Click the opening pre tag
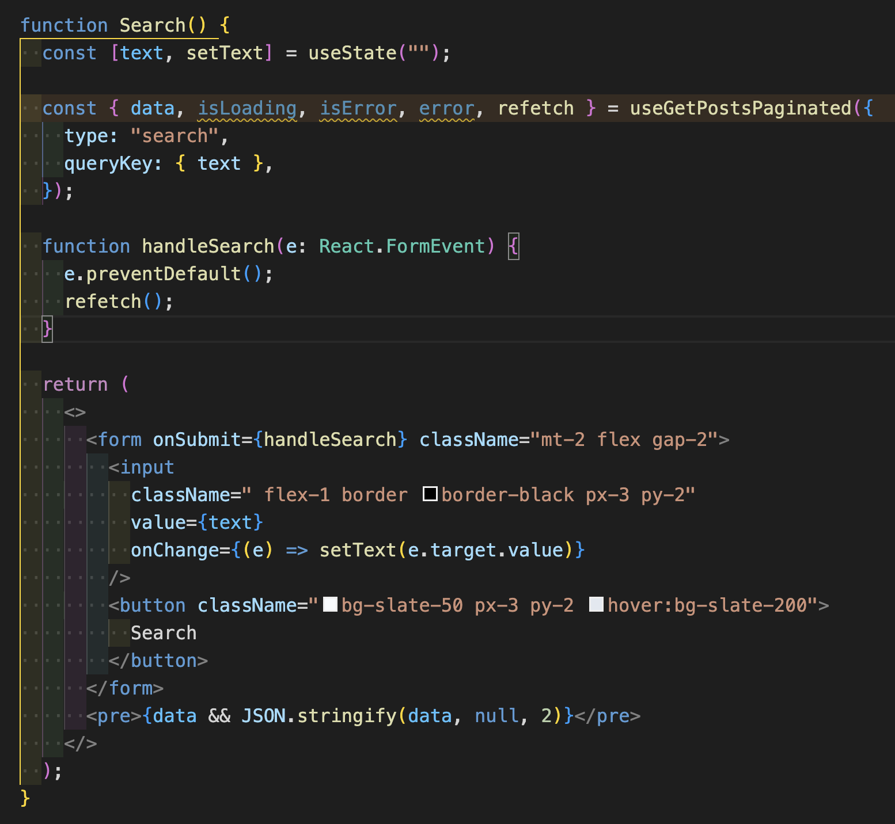Image resolution: width=895 pixels, height=824 pixels. click(x=114, y=716)
